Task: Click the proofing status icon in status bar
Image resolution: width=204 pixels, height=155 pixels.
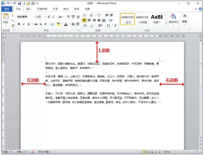Action: point(33,152)
